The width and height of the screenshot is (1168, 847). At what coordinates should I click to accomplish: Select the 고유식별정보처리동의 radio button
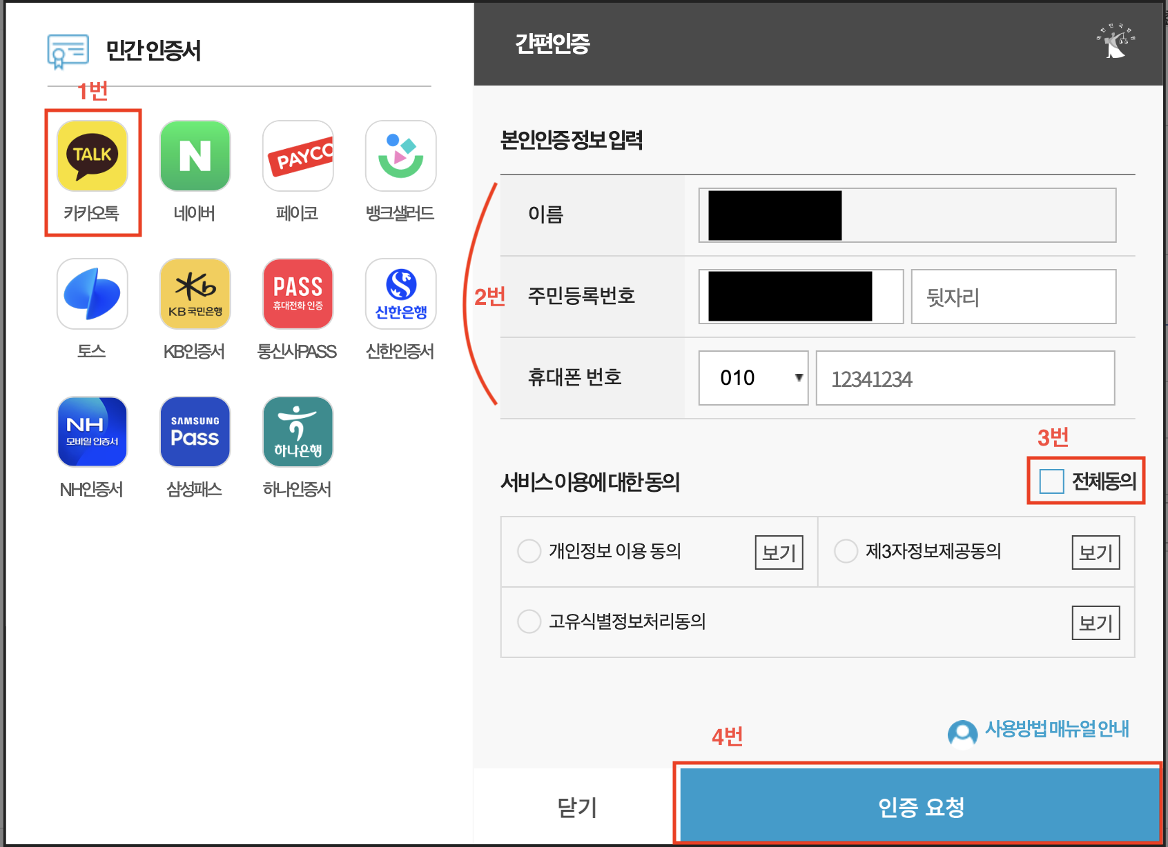[x=529, y=621]
